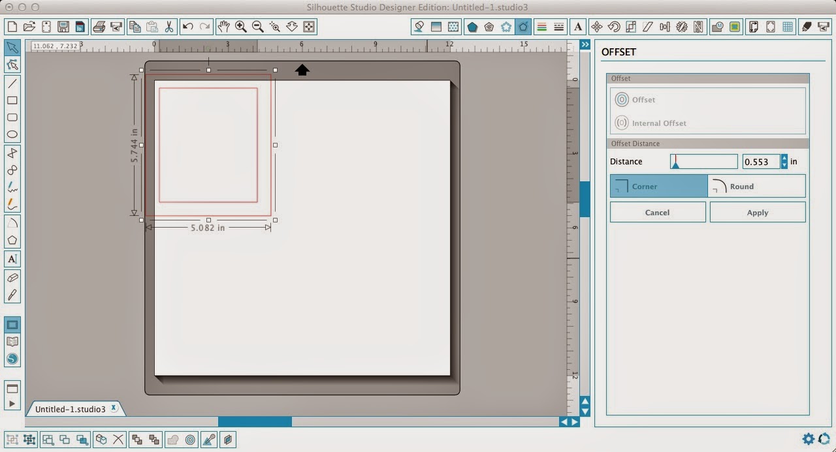Click the up stepper to increase offset distance
836x452 pixels.
coord(784,158)
